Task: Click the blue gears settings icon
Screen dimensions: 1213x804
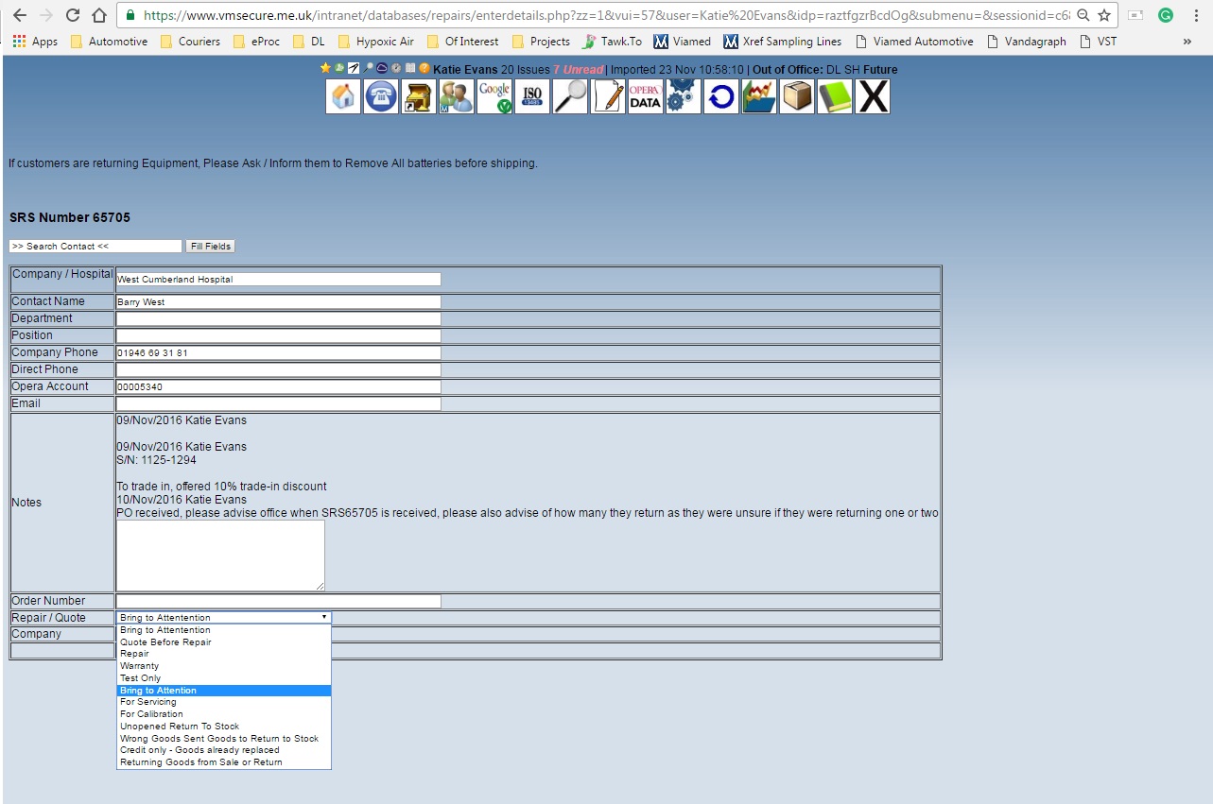Action: point(683,96)
